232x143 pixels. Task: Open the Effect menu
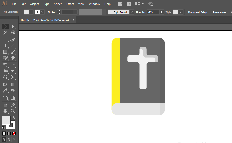[x=70, y=4]
